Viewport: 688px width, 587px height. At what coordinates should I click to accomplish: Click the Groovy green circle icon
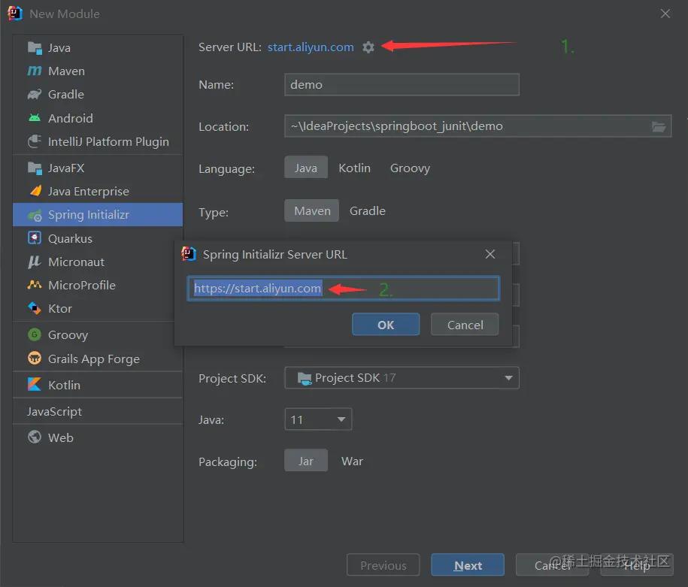(x=35, y=334)
